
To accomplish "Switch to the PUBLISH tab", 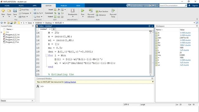I will coord(64,6).
